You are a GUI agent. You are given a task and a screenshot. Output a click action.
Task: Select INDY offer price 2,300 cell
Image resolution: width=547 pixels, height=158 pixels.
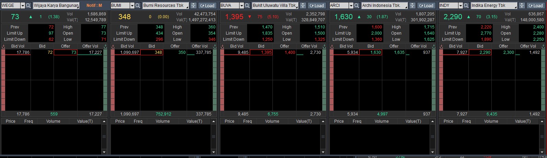pos(503,52)
